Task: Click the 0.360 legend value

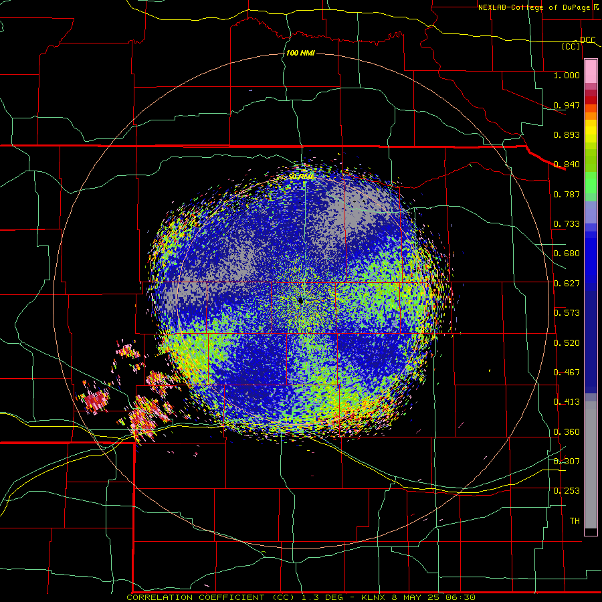Action: (x=567, y=432)
